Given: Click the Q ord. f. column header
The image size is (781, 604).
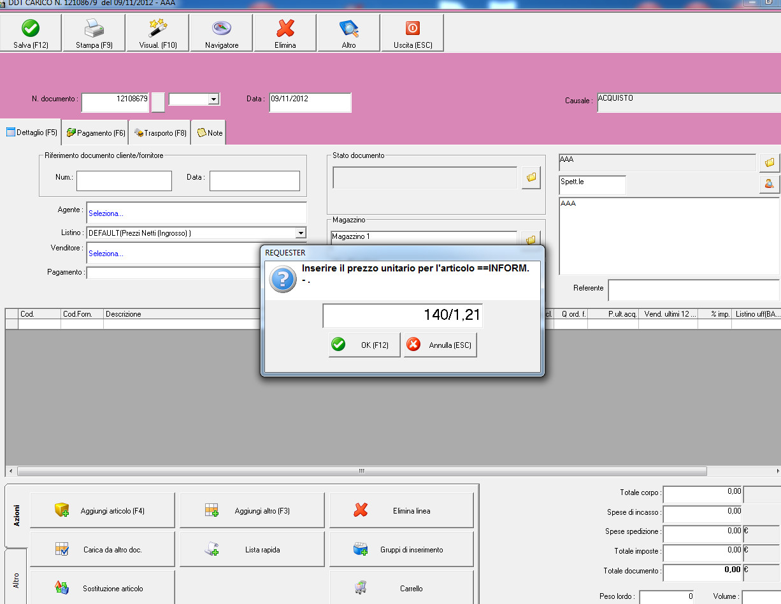Looking at the screenshot, I should tap(571, 314).
